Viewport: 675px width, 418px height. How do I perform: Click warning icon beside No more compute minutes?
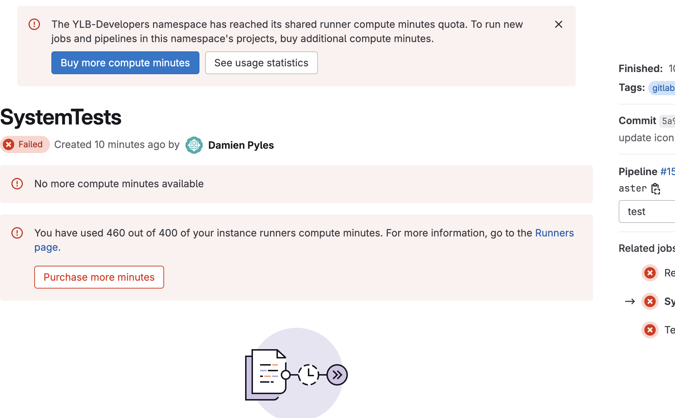(17, 184)
